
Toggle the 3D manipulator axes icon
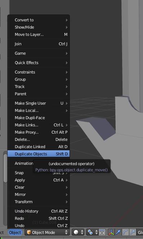click(111, 232)
